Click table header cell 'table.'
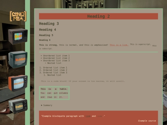The height and width of the screenshot is (125, 167). click(63, 89)
